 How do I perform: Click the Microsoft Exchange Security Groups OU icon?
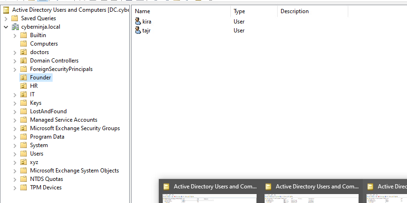(23, 128)
